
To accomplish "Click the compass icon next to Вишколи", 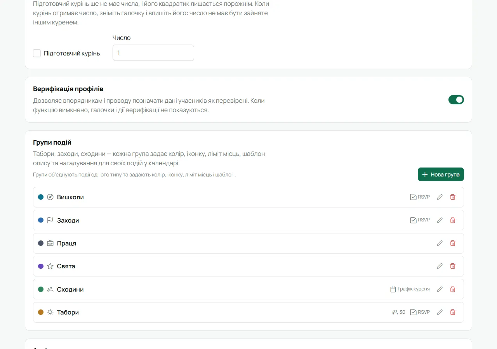I will tap(50, 197).
